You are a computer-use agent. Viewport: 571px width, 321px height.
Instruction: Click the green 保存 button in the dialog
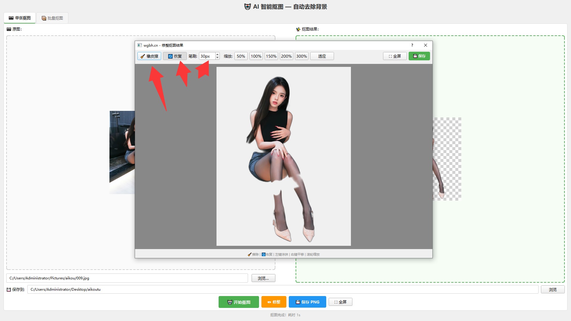419,56
